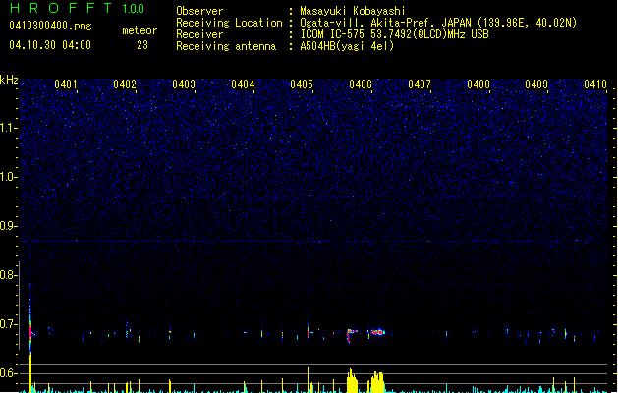Viewport: 618px width, 393px height.
Task: Click the 1.1 kHz frequency axis label
Action: coord(8,128)
